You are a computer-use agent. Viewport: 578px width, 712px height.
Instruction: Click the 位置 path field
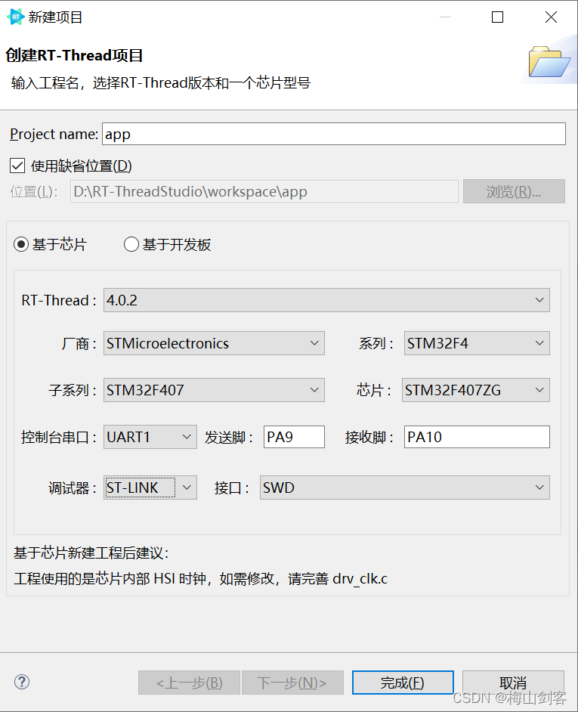point(264,191)
